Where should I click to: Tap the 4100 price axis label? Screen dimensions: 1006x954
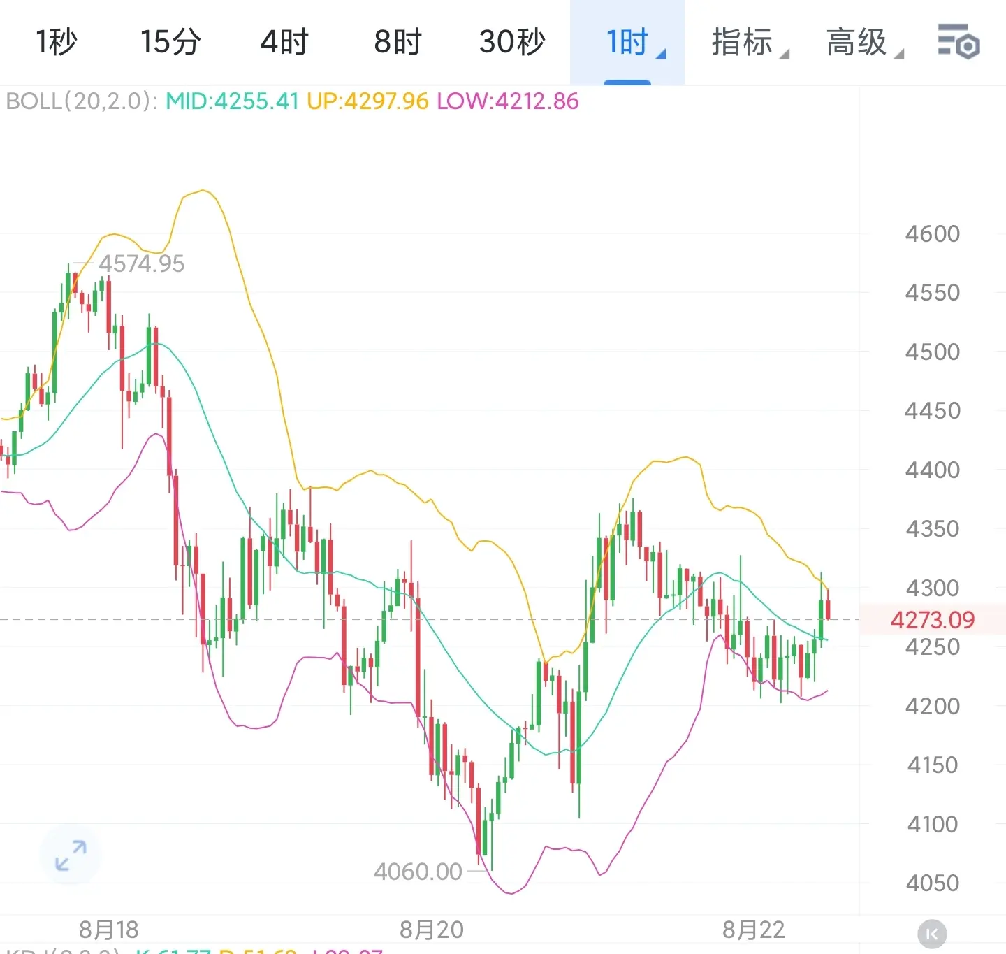(933, 824)
